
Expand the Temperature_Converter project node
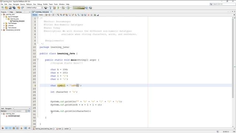2,30
